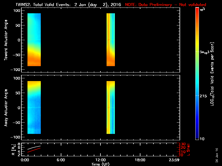The width and height of the screenshot is (222, 166).
Task: Select the 100 tick on Toward Actuator axis
Action: [x=17, y=11]
